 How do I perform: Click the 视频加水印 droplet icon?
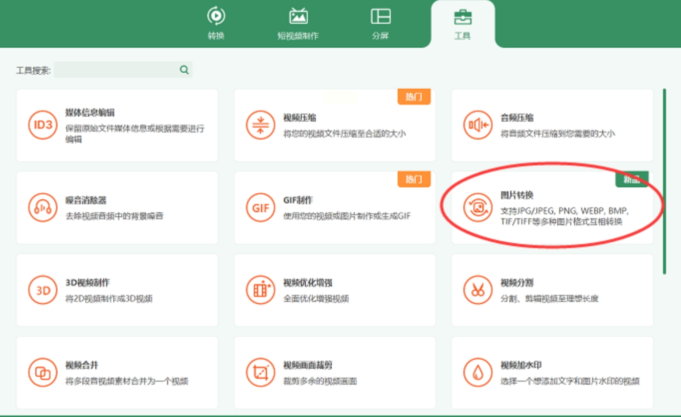(477, 372)
